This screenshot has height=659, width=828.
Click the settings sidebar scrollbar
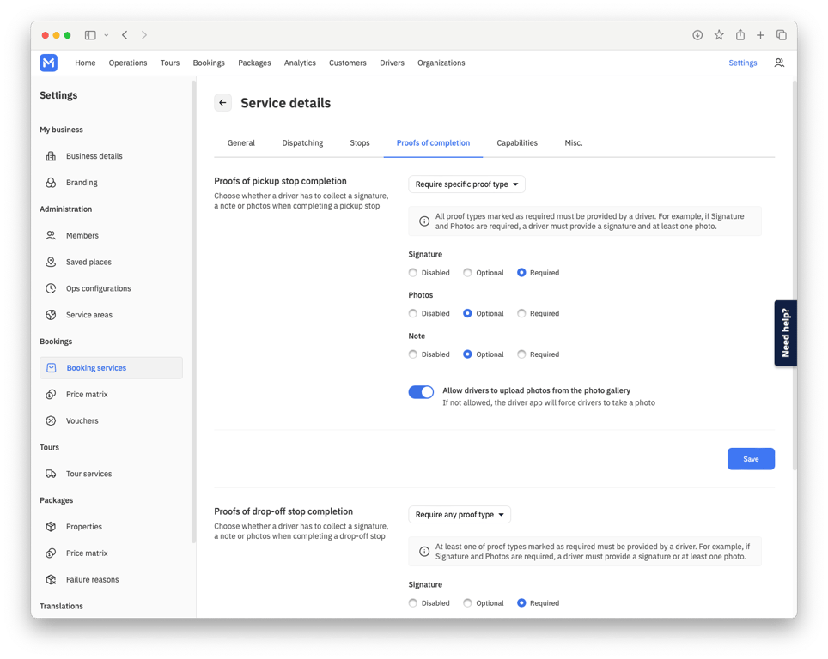click(194, 311)
